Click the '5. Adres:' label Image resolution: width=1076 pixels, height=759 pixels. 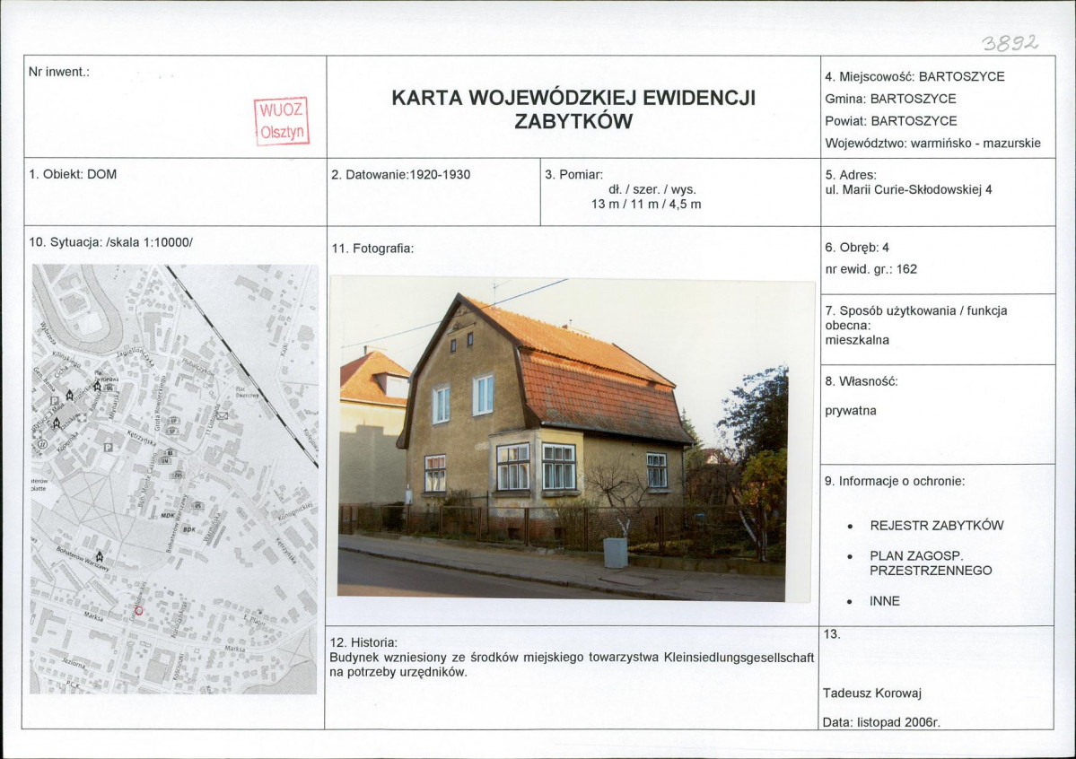[851, 175]
